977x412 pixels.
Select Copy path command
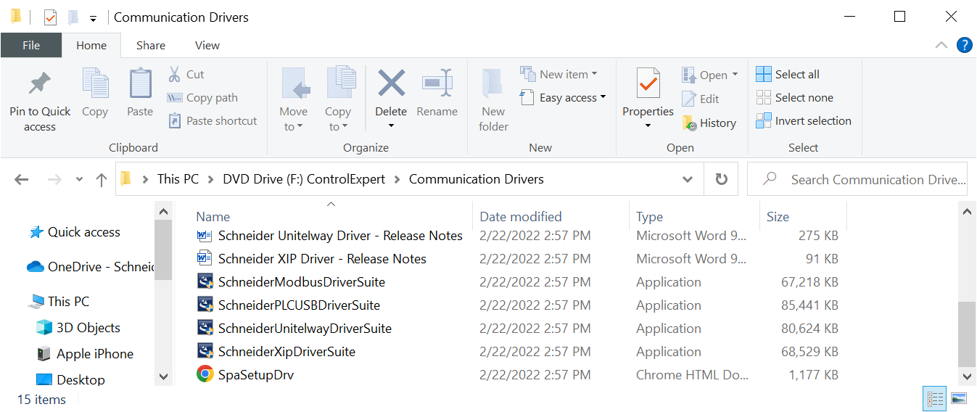coord(202,97)
